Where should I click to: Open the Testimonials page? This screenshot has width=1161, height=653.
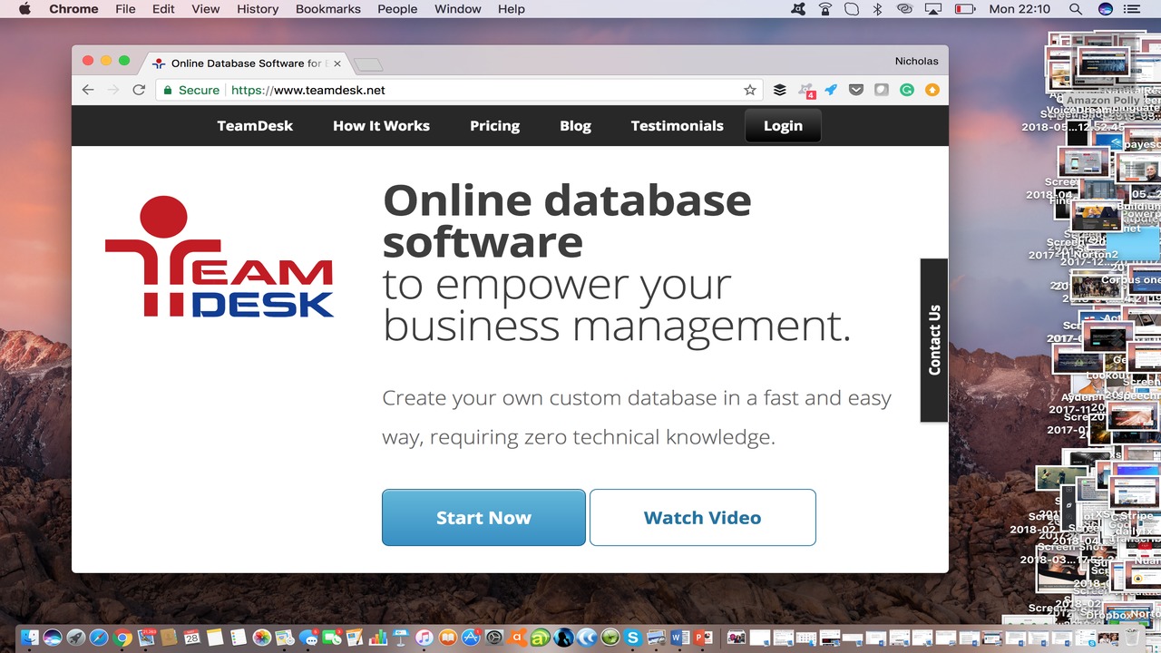(678, 126)
